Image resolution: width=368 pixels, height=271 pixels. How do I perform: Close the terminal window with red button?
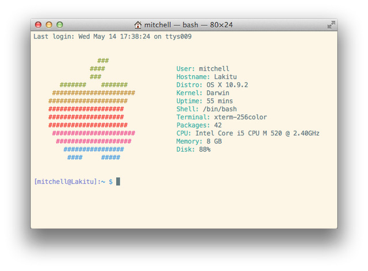point(38,25)
